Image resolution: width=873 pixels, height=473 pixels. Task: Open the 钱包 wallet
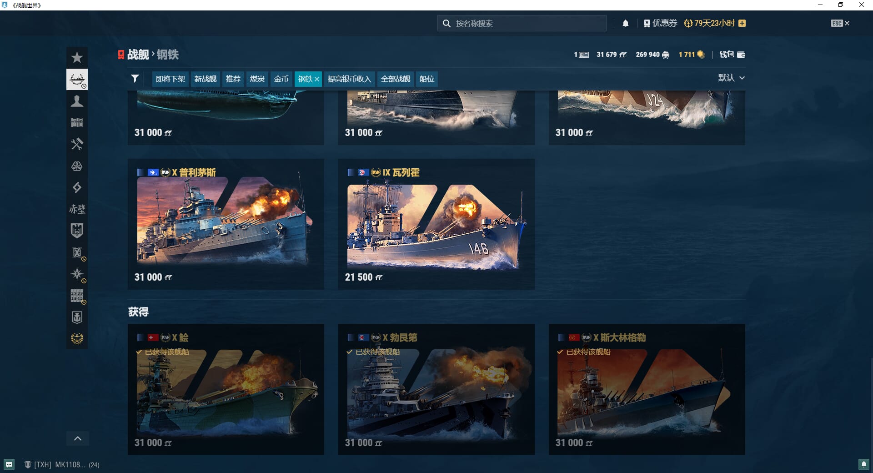pyautogui.click(x=732, y=55)
